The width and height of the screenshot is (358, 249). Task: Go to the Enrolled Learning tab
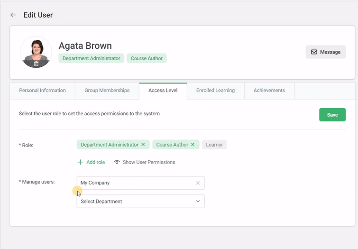[x=215, y=91]
